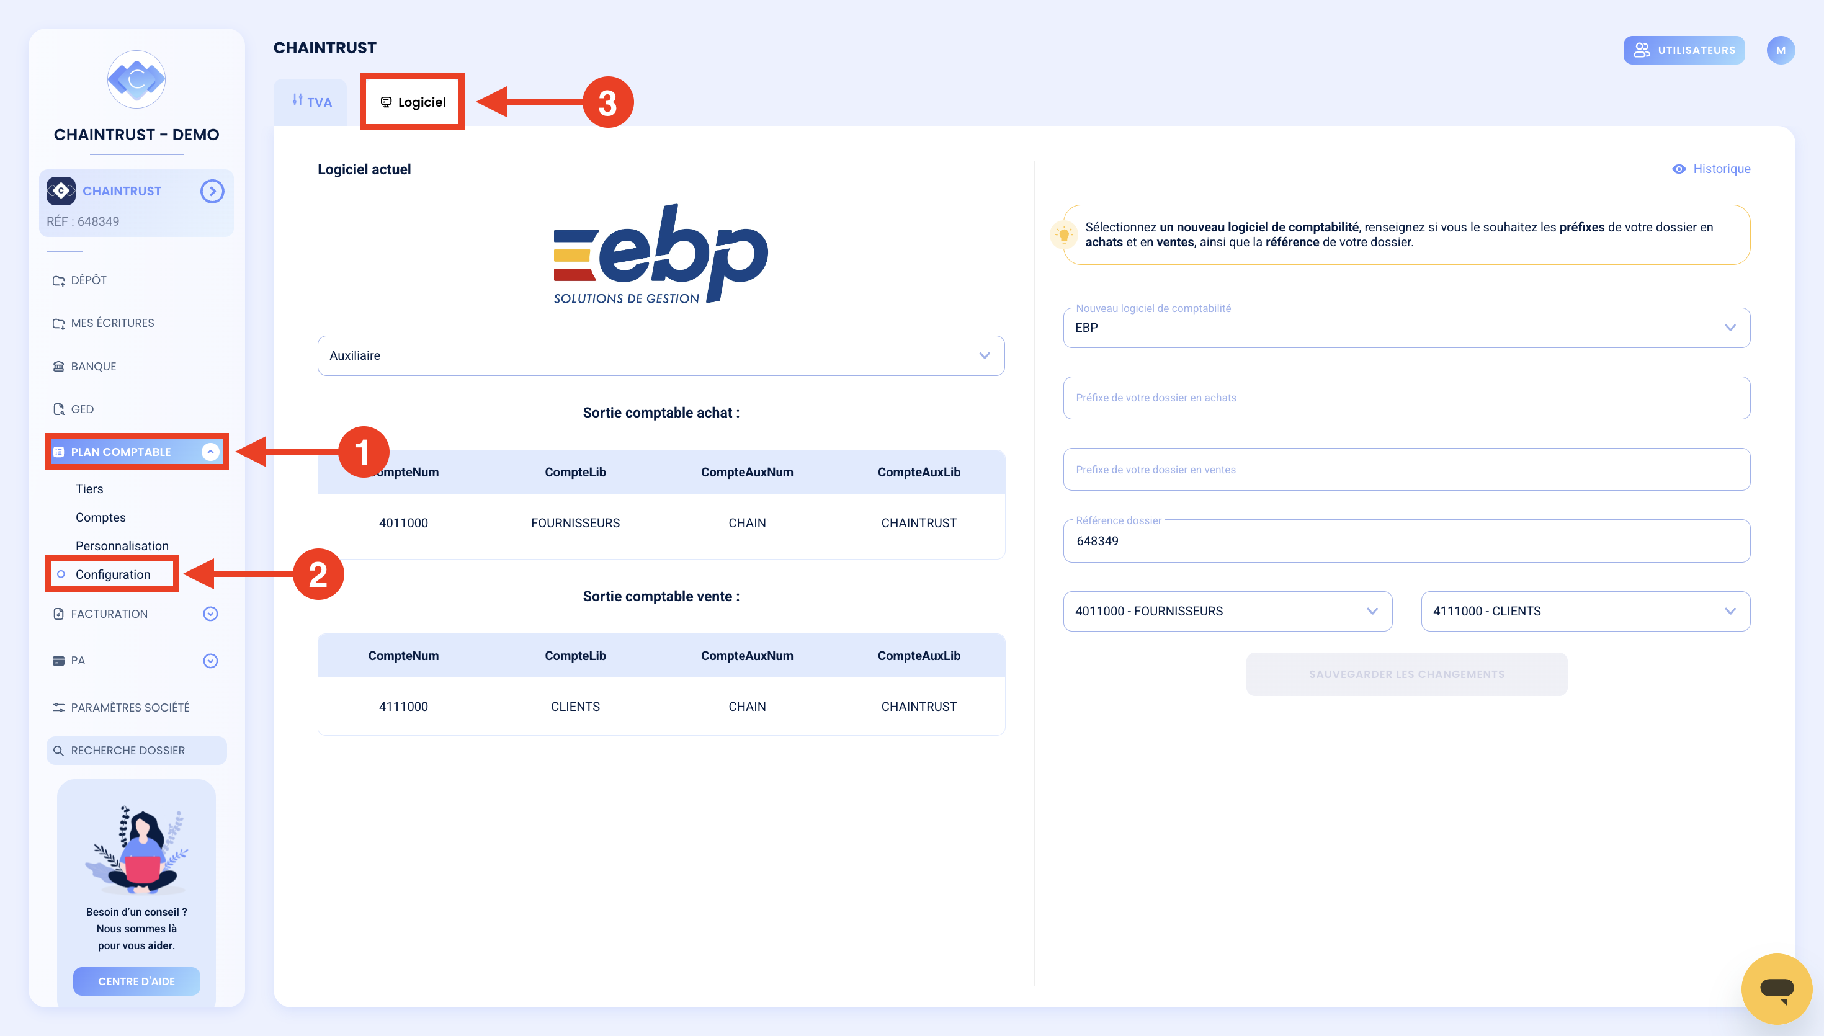Viewport: 1824px width, 1036px height.
Task: Click the FACTURATION menu item
Action: pyautogui.click(x=109, y=614)
